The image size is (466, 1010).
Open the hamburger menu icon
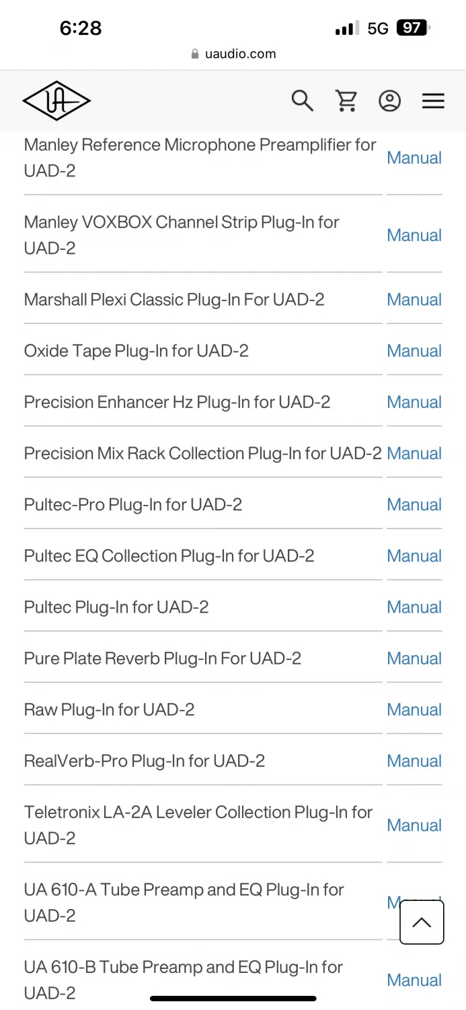[433, 101]
